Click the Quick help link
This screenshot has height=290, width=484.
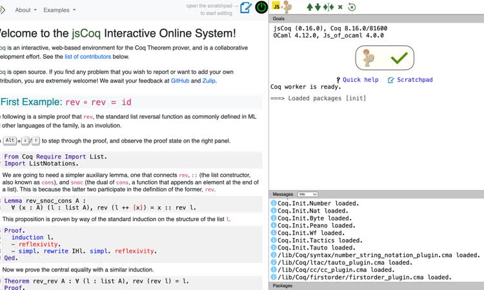(x=361, y=80)
